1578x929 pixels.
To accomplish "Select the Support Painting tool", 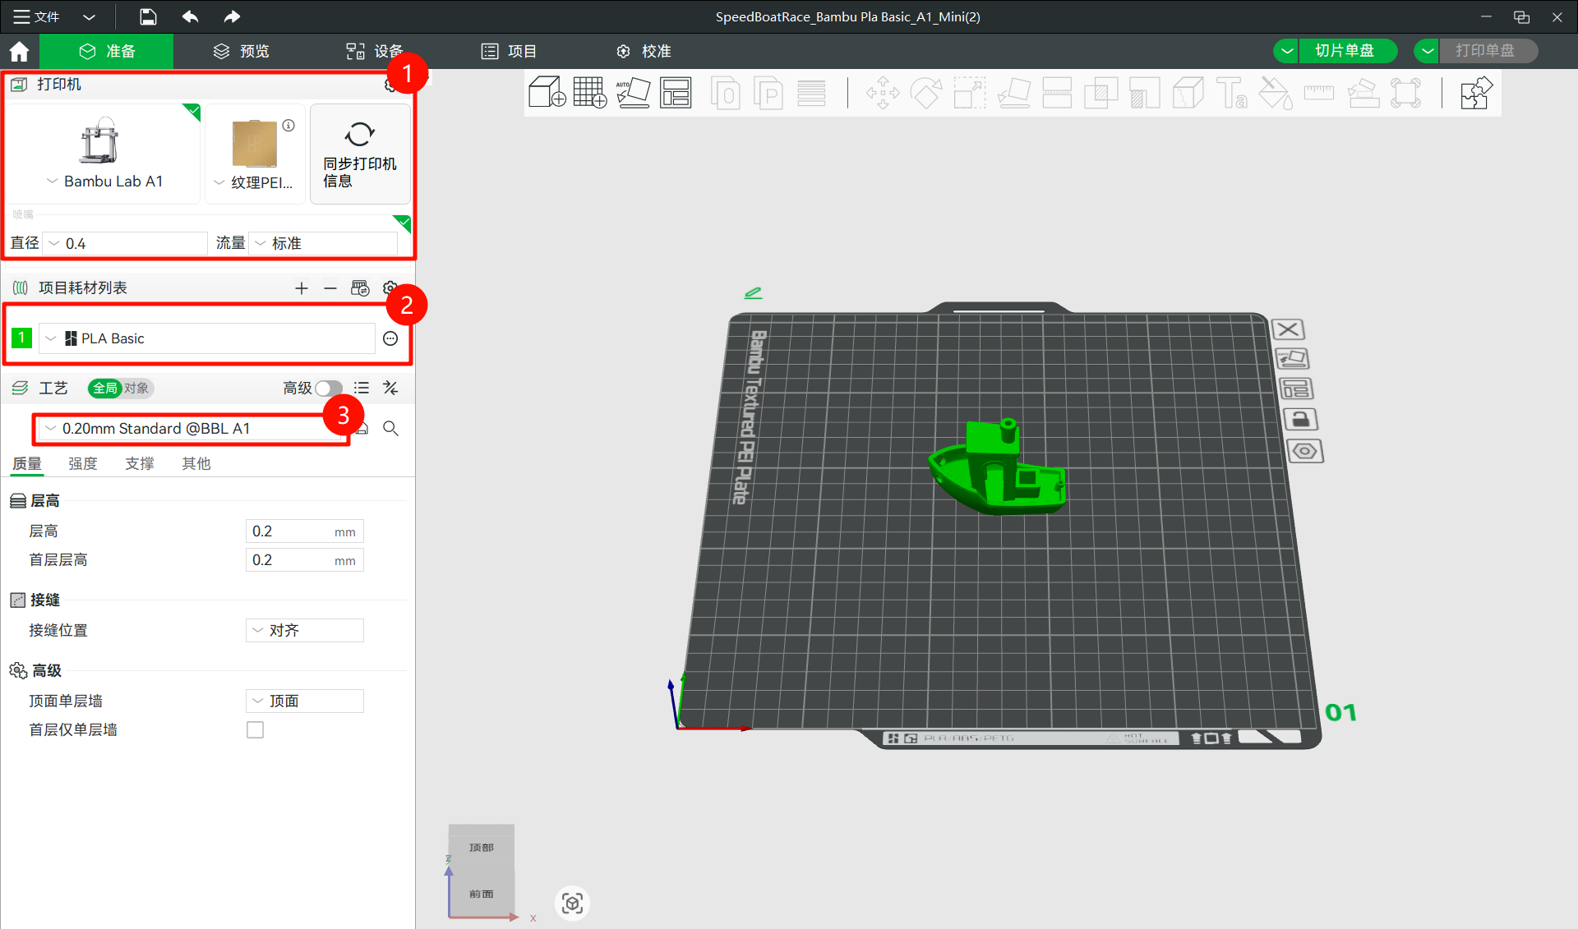I will click(x=1144, y=92).
